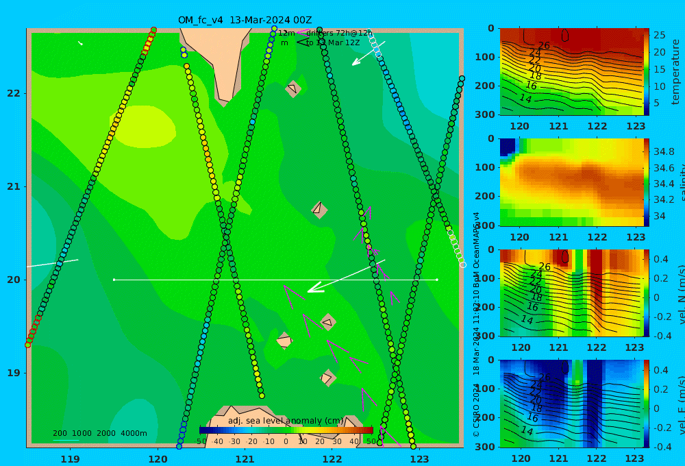Viewport: 685px width, 466px height.
Task: Click the salinity vertical colorbar
Action: click(647, 182)
